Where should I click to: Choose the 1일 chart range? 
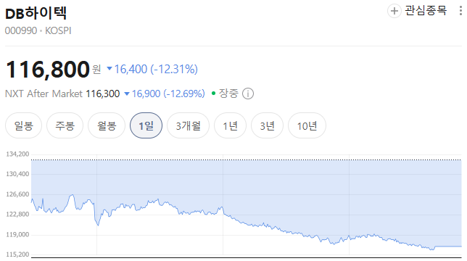(146, 125)
